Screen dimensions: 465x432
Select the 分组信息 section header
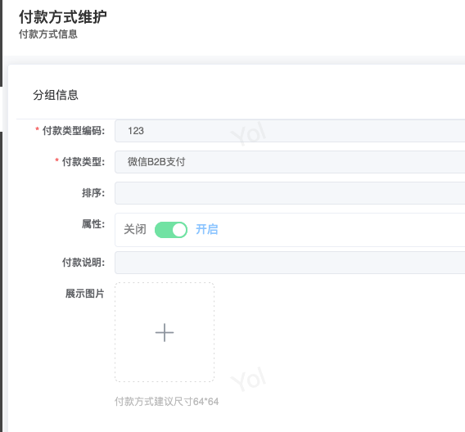56,95
